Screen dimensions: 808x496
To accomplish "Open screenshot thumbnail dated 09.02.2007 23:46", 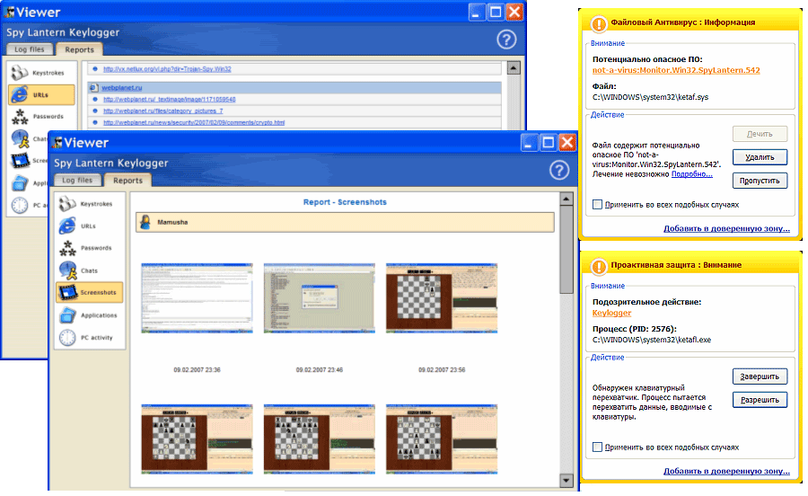I will tap(320, 298).
